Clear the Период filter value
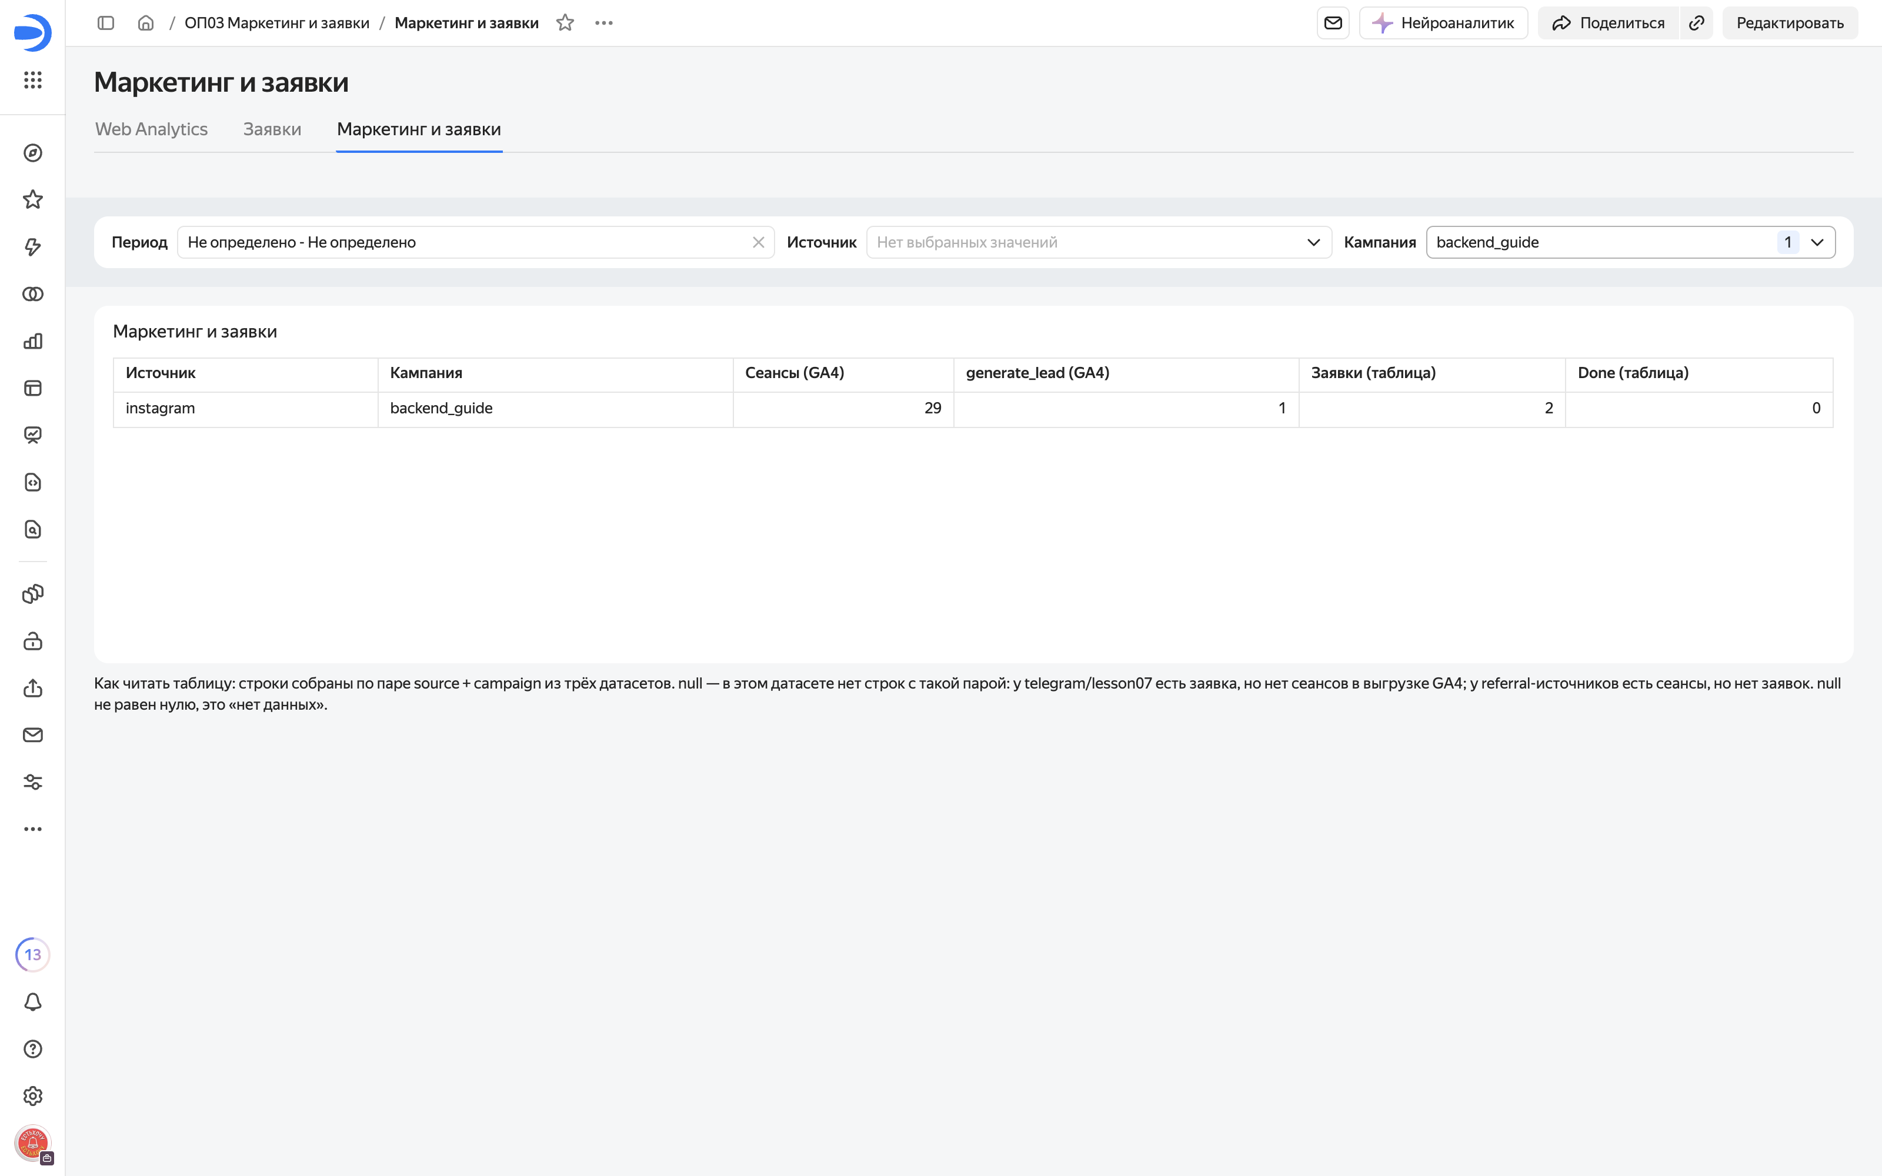Viewport: 1882px width, 1176px height. coord(758,243)
